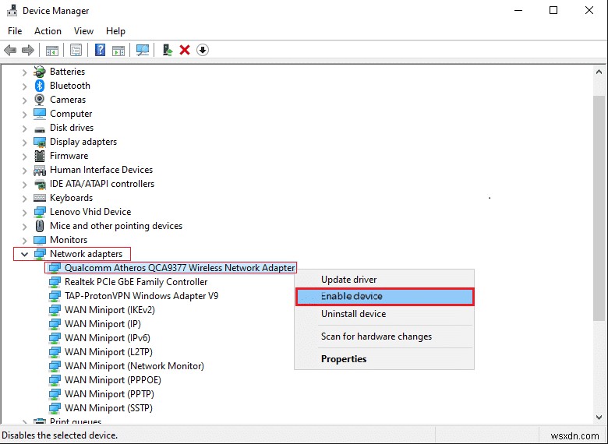Select WAN Miniport (PPTP)
Screen dimensions: 608x444
109,394
